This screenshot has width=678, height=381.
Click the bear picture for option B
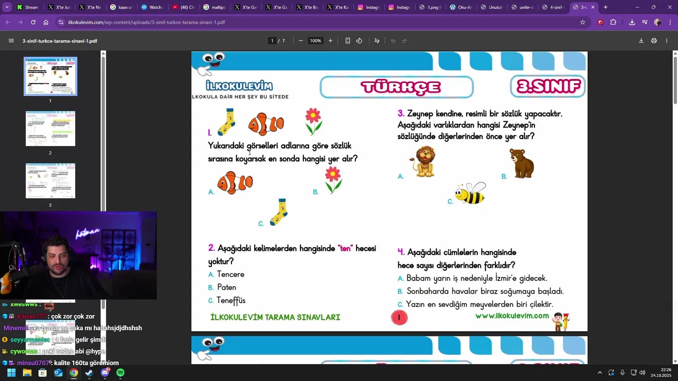tap(522, 163)
